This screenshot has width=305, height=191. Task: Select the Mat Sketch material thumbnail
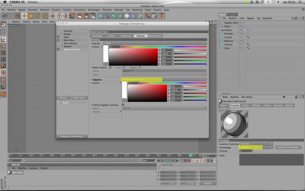[10, 172]
